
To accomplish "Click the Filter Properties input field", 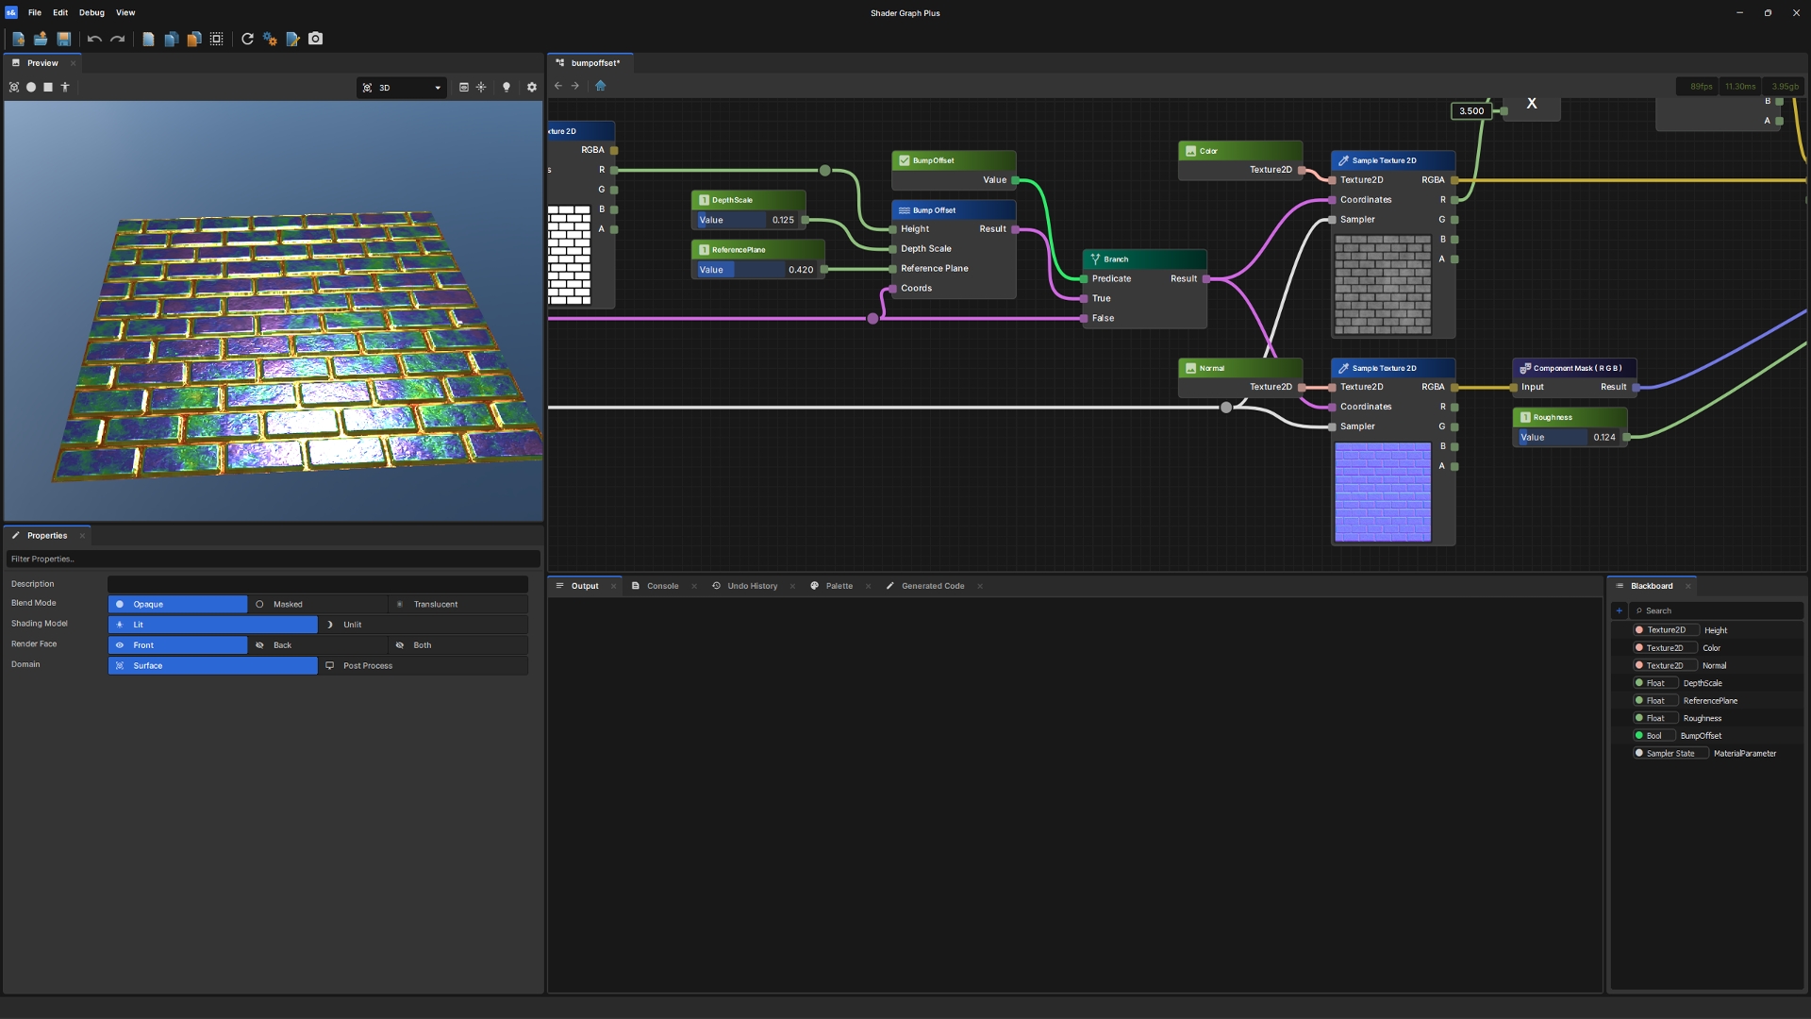I will (x=274, y=559).
